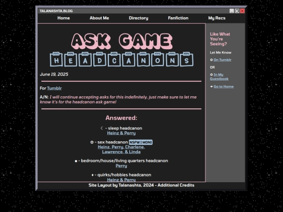Click the maximize icon in the title bar

[237, 11]
